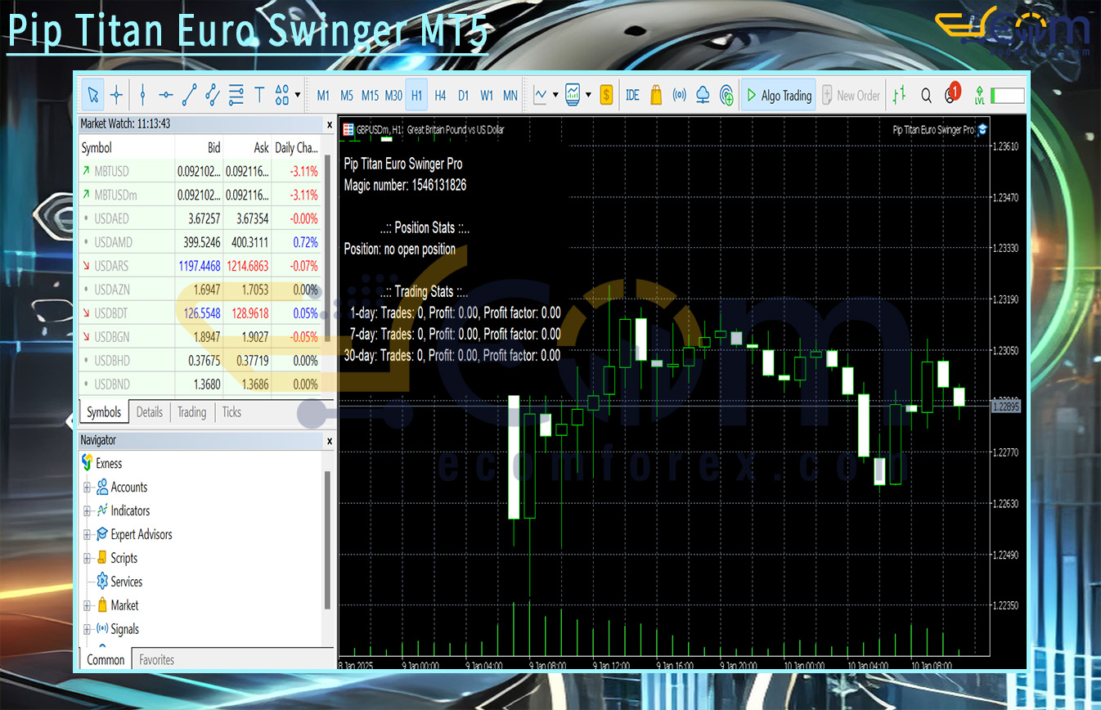Open the Details tab
This screenshot has height=710, width=1101.
pos(149,412)
